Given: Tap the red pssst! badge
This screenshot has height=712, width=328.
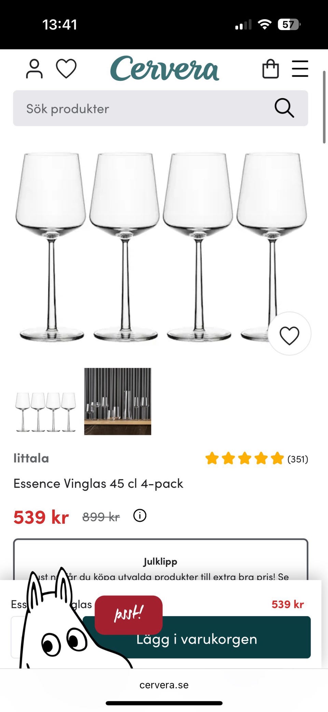Looking at the screenshot, I should coord(128,614).
